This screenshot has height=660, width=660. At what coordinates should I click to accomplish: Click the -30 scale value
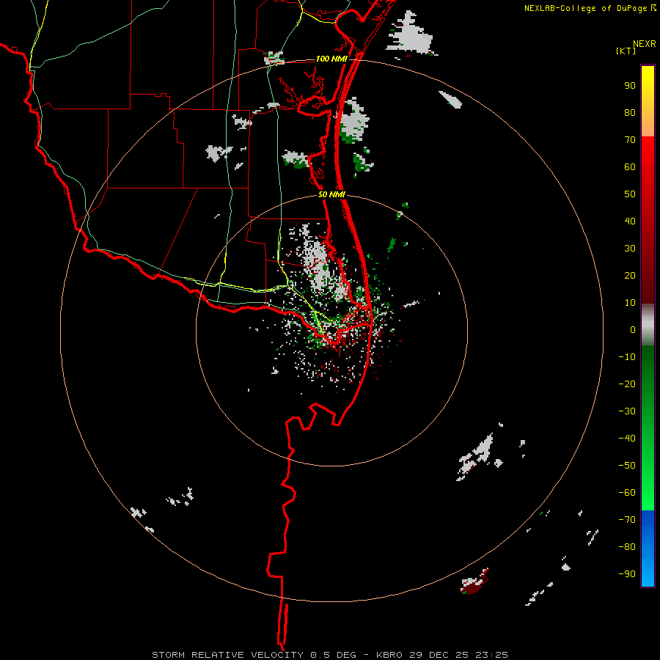click(627, 411)
